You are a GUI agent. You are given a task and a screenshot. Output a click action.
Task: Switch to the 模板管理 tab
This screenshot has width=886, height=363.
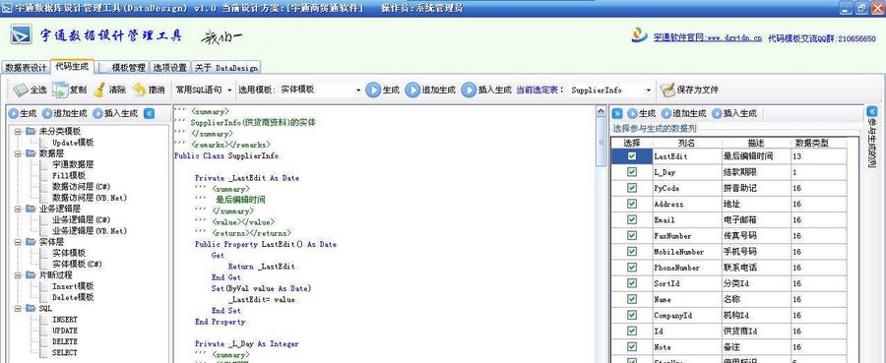tap(123, 67)
